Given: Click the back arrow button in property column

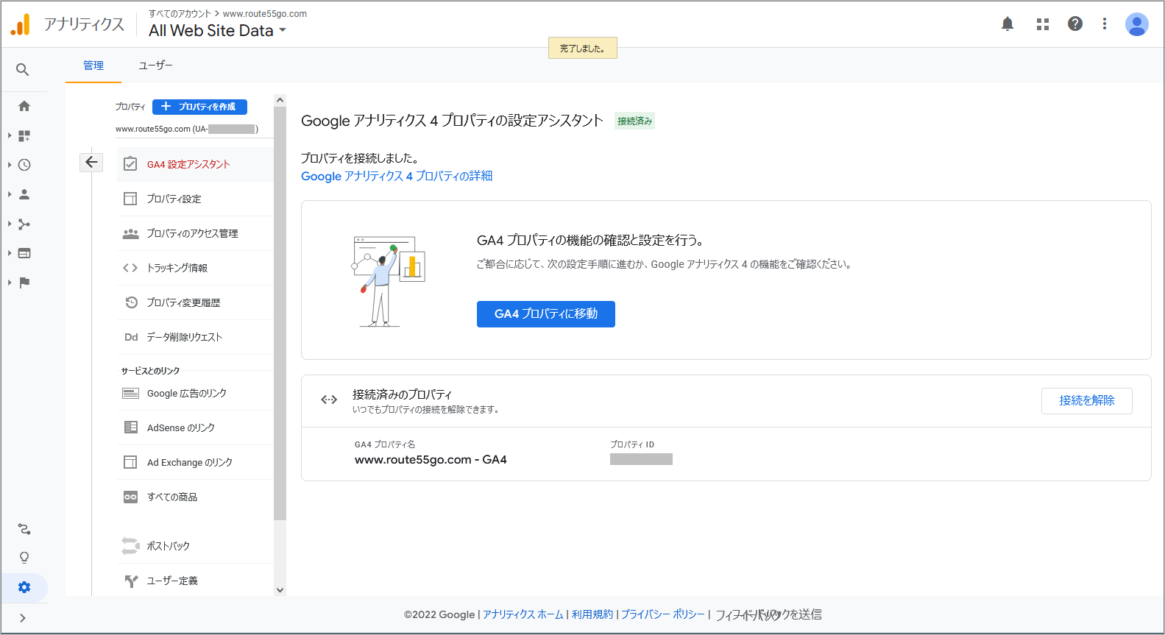Looking at the screenshot, I should point(91,162).
